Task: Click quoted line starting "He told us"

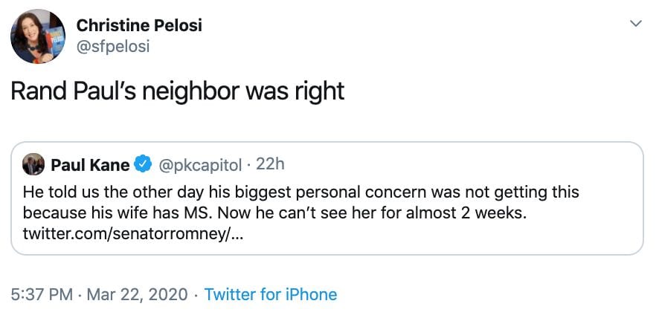Action: click(300, 192)
